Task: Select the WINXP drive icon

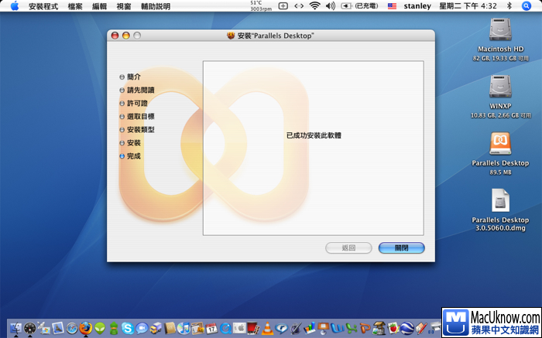Action: pos(500,86)
